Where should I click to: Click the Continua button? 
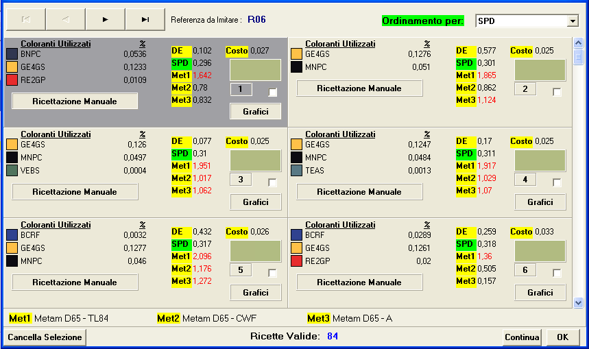pos(522,337)
